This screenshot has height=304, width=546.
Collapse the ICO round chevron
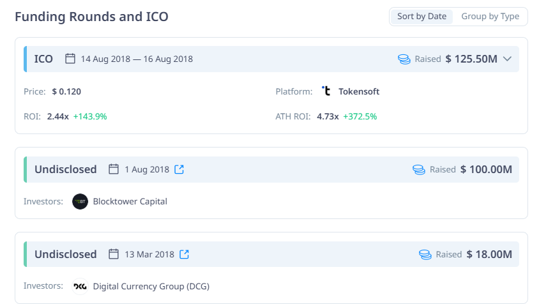click(x=507, y=59)
